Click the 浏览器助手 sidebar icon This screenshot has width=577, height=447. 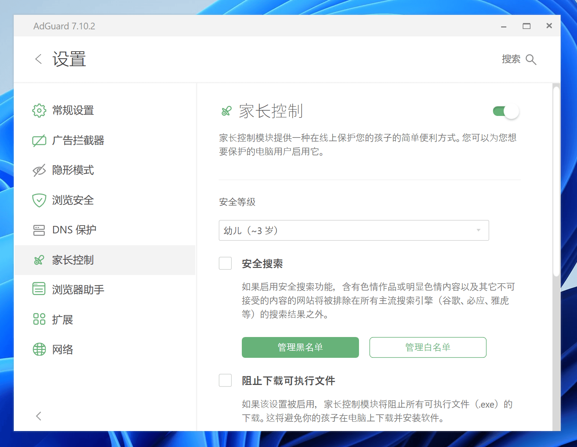coord(39,289)
